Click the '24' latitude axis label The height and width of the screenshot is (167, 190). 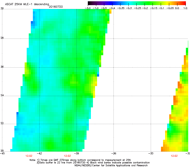pyautogui.click(x=2, y=95)
